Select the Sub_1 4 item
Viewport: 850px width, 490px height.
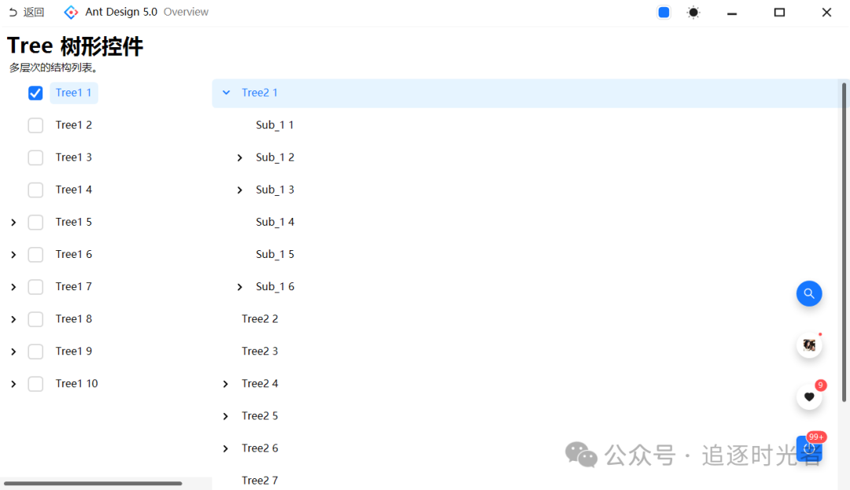pos(275,222)
